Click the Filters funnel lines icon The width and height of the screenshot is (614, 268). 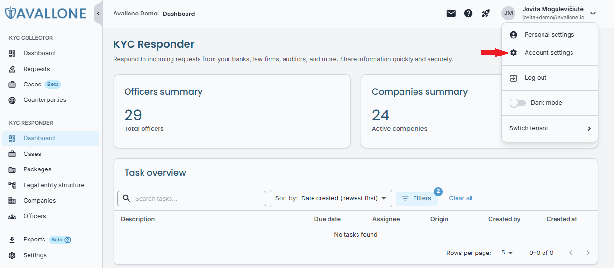405,198
